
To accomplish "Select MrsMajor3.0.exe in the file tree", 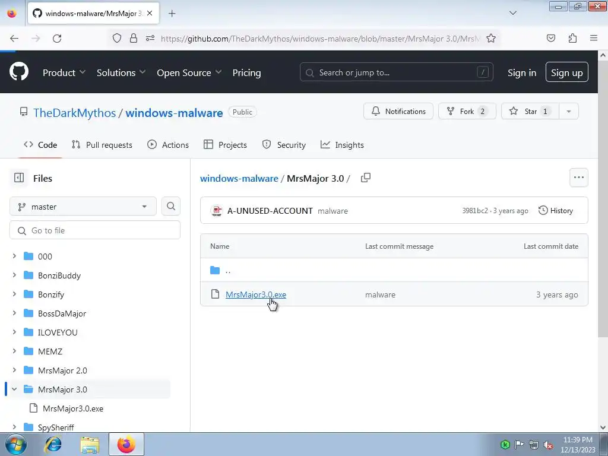I will tap(73, 408).
